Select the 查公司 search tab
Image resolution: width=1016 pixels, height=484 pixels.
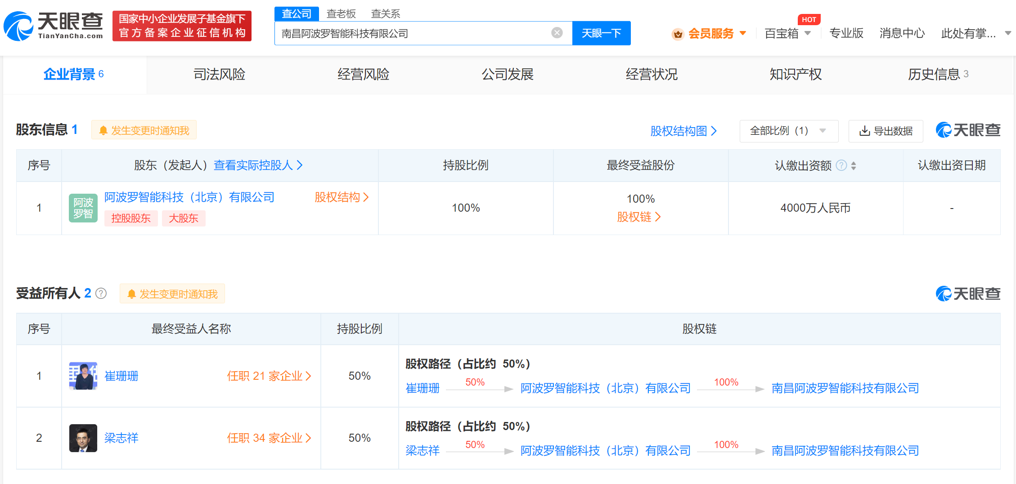[x=297, y=13]
